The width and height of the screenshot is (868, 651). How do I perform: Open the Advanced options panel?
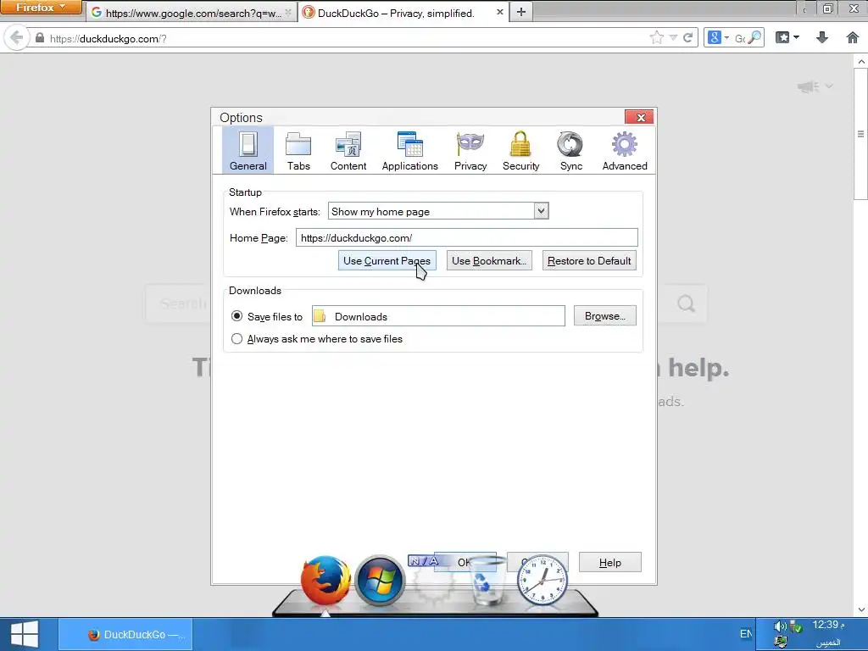(x=625, y=151)
